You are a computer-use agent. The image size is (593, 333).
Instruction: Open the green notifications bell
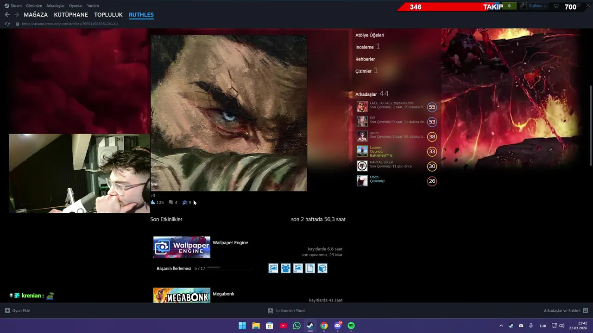pos(509,6)
